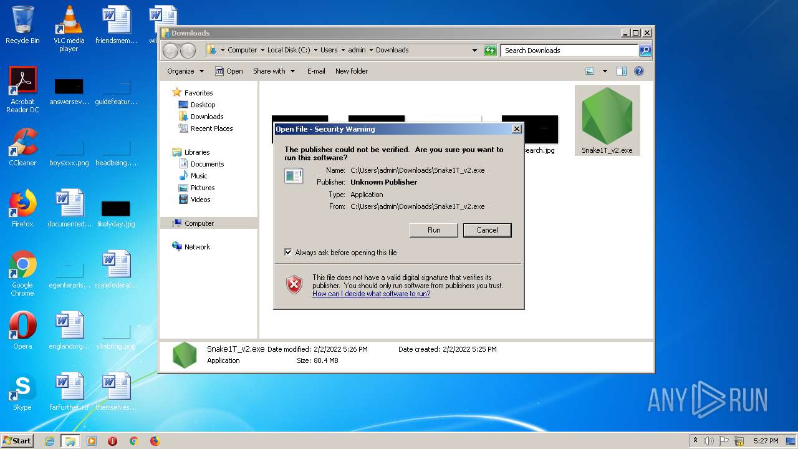Screen dimensions: 798x449
Task: Click the taskbar clock showing 5:27 PM
Action: (766, 441)
